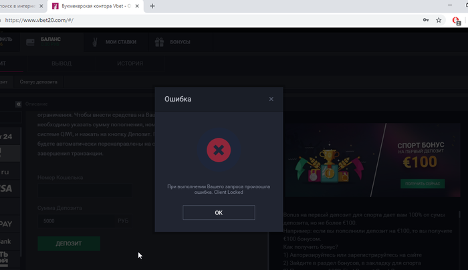Open the Баланс section

click(x=51, y=41)
